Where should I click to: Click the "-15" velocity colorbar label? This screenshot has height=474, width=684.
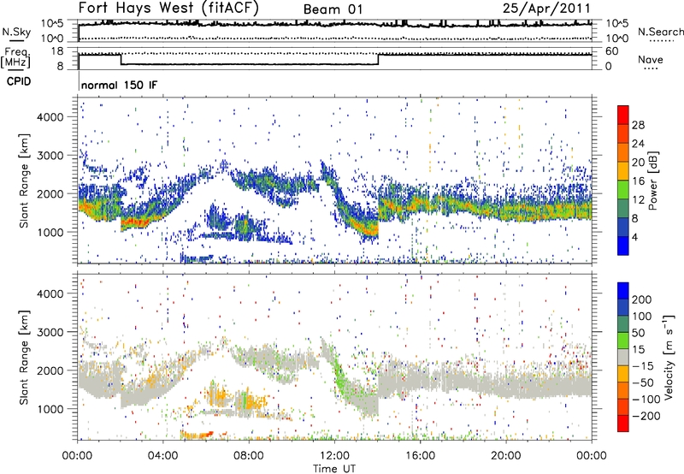pyautogui.click(x=643, y=366)
